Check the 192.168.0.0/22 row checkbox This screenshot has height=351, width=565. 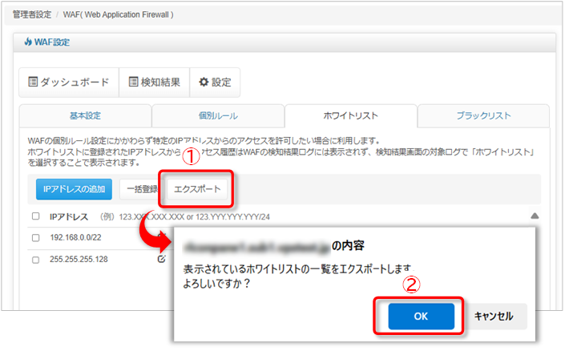pyautogui.click(x=36, y=238)
